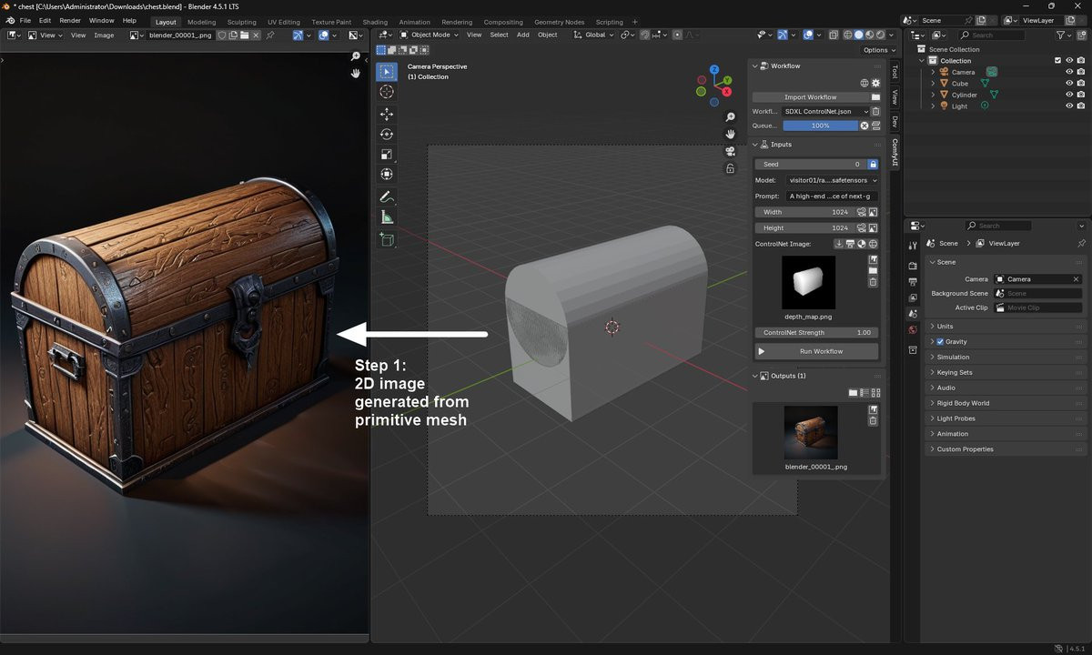Click the folder icon beside Import Workflow
This screenshot has height=655, width=1092.
(x=875, y=97)
